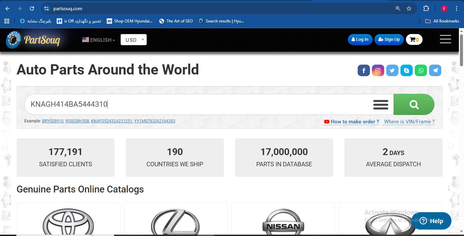Open the 'is Off' Persian bookmark

79,21
